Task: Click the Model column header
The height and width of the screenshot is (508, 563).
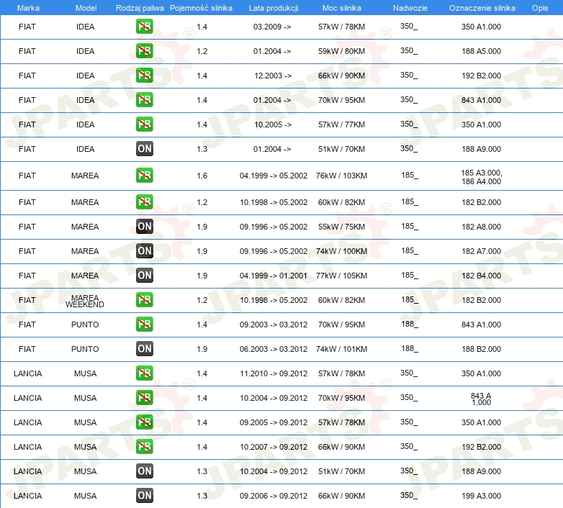Action: (86, 8)
